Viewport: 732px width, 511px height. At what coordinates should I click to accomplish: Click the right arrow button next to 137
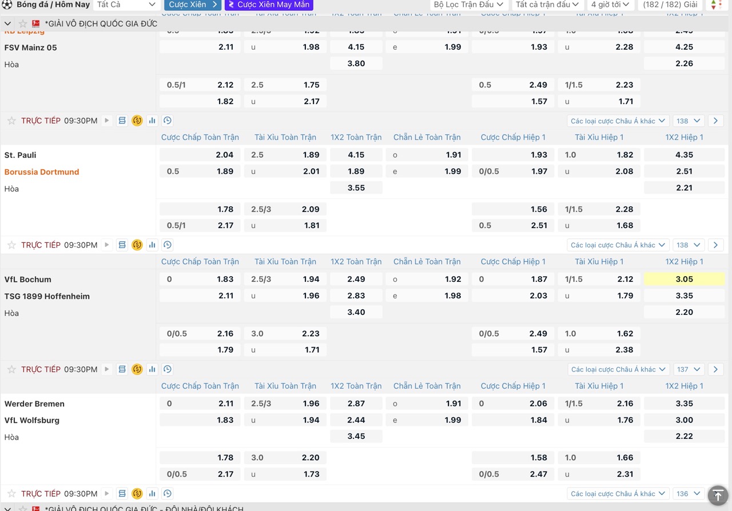(x=715, y=369)
